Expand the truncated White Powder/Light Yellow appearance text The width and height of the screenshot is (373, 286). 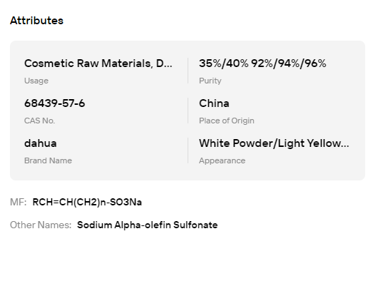274,143
